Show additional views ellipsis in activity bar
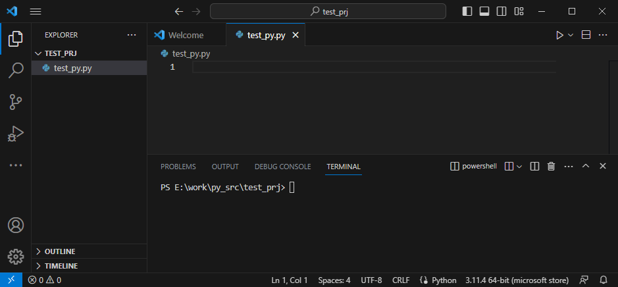 [x=16, y=165]
